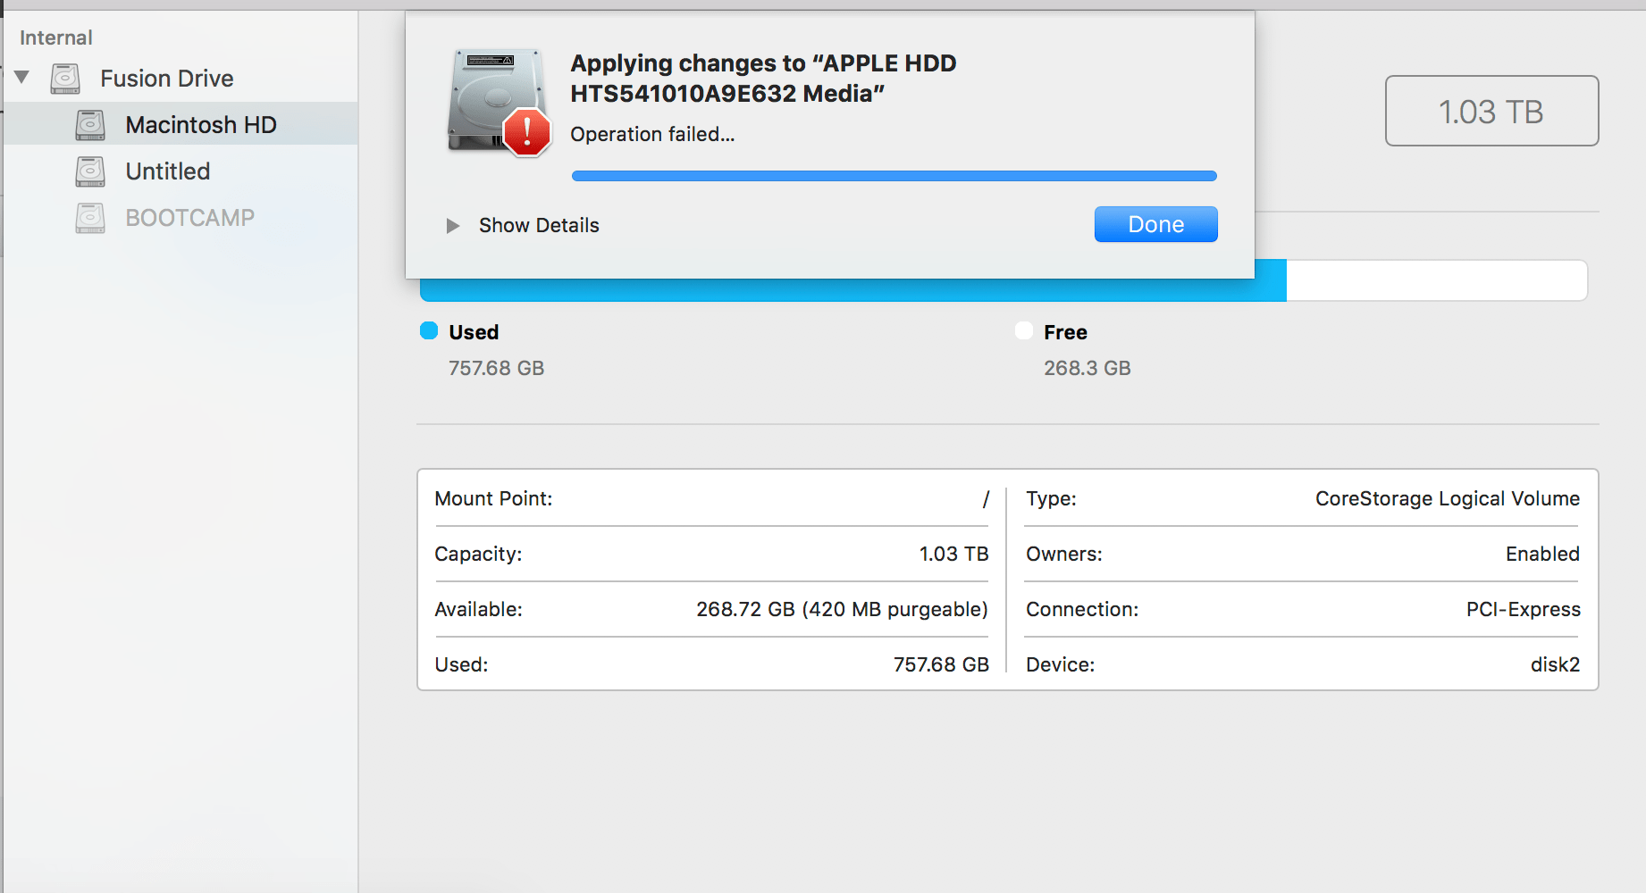Select Macintosh HD in the sidebar
The width and height of the screenshot is (1646, 893).
[201, 124]
